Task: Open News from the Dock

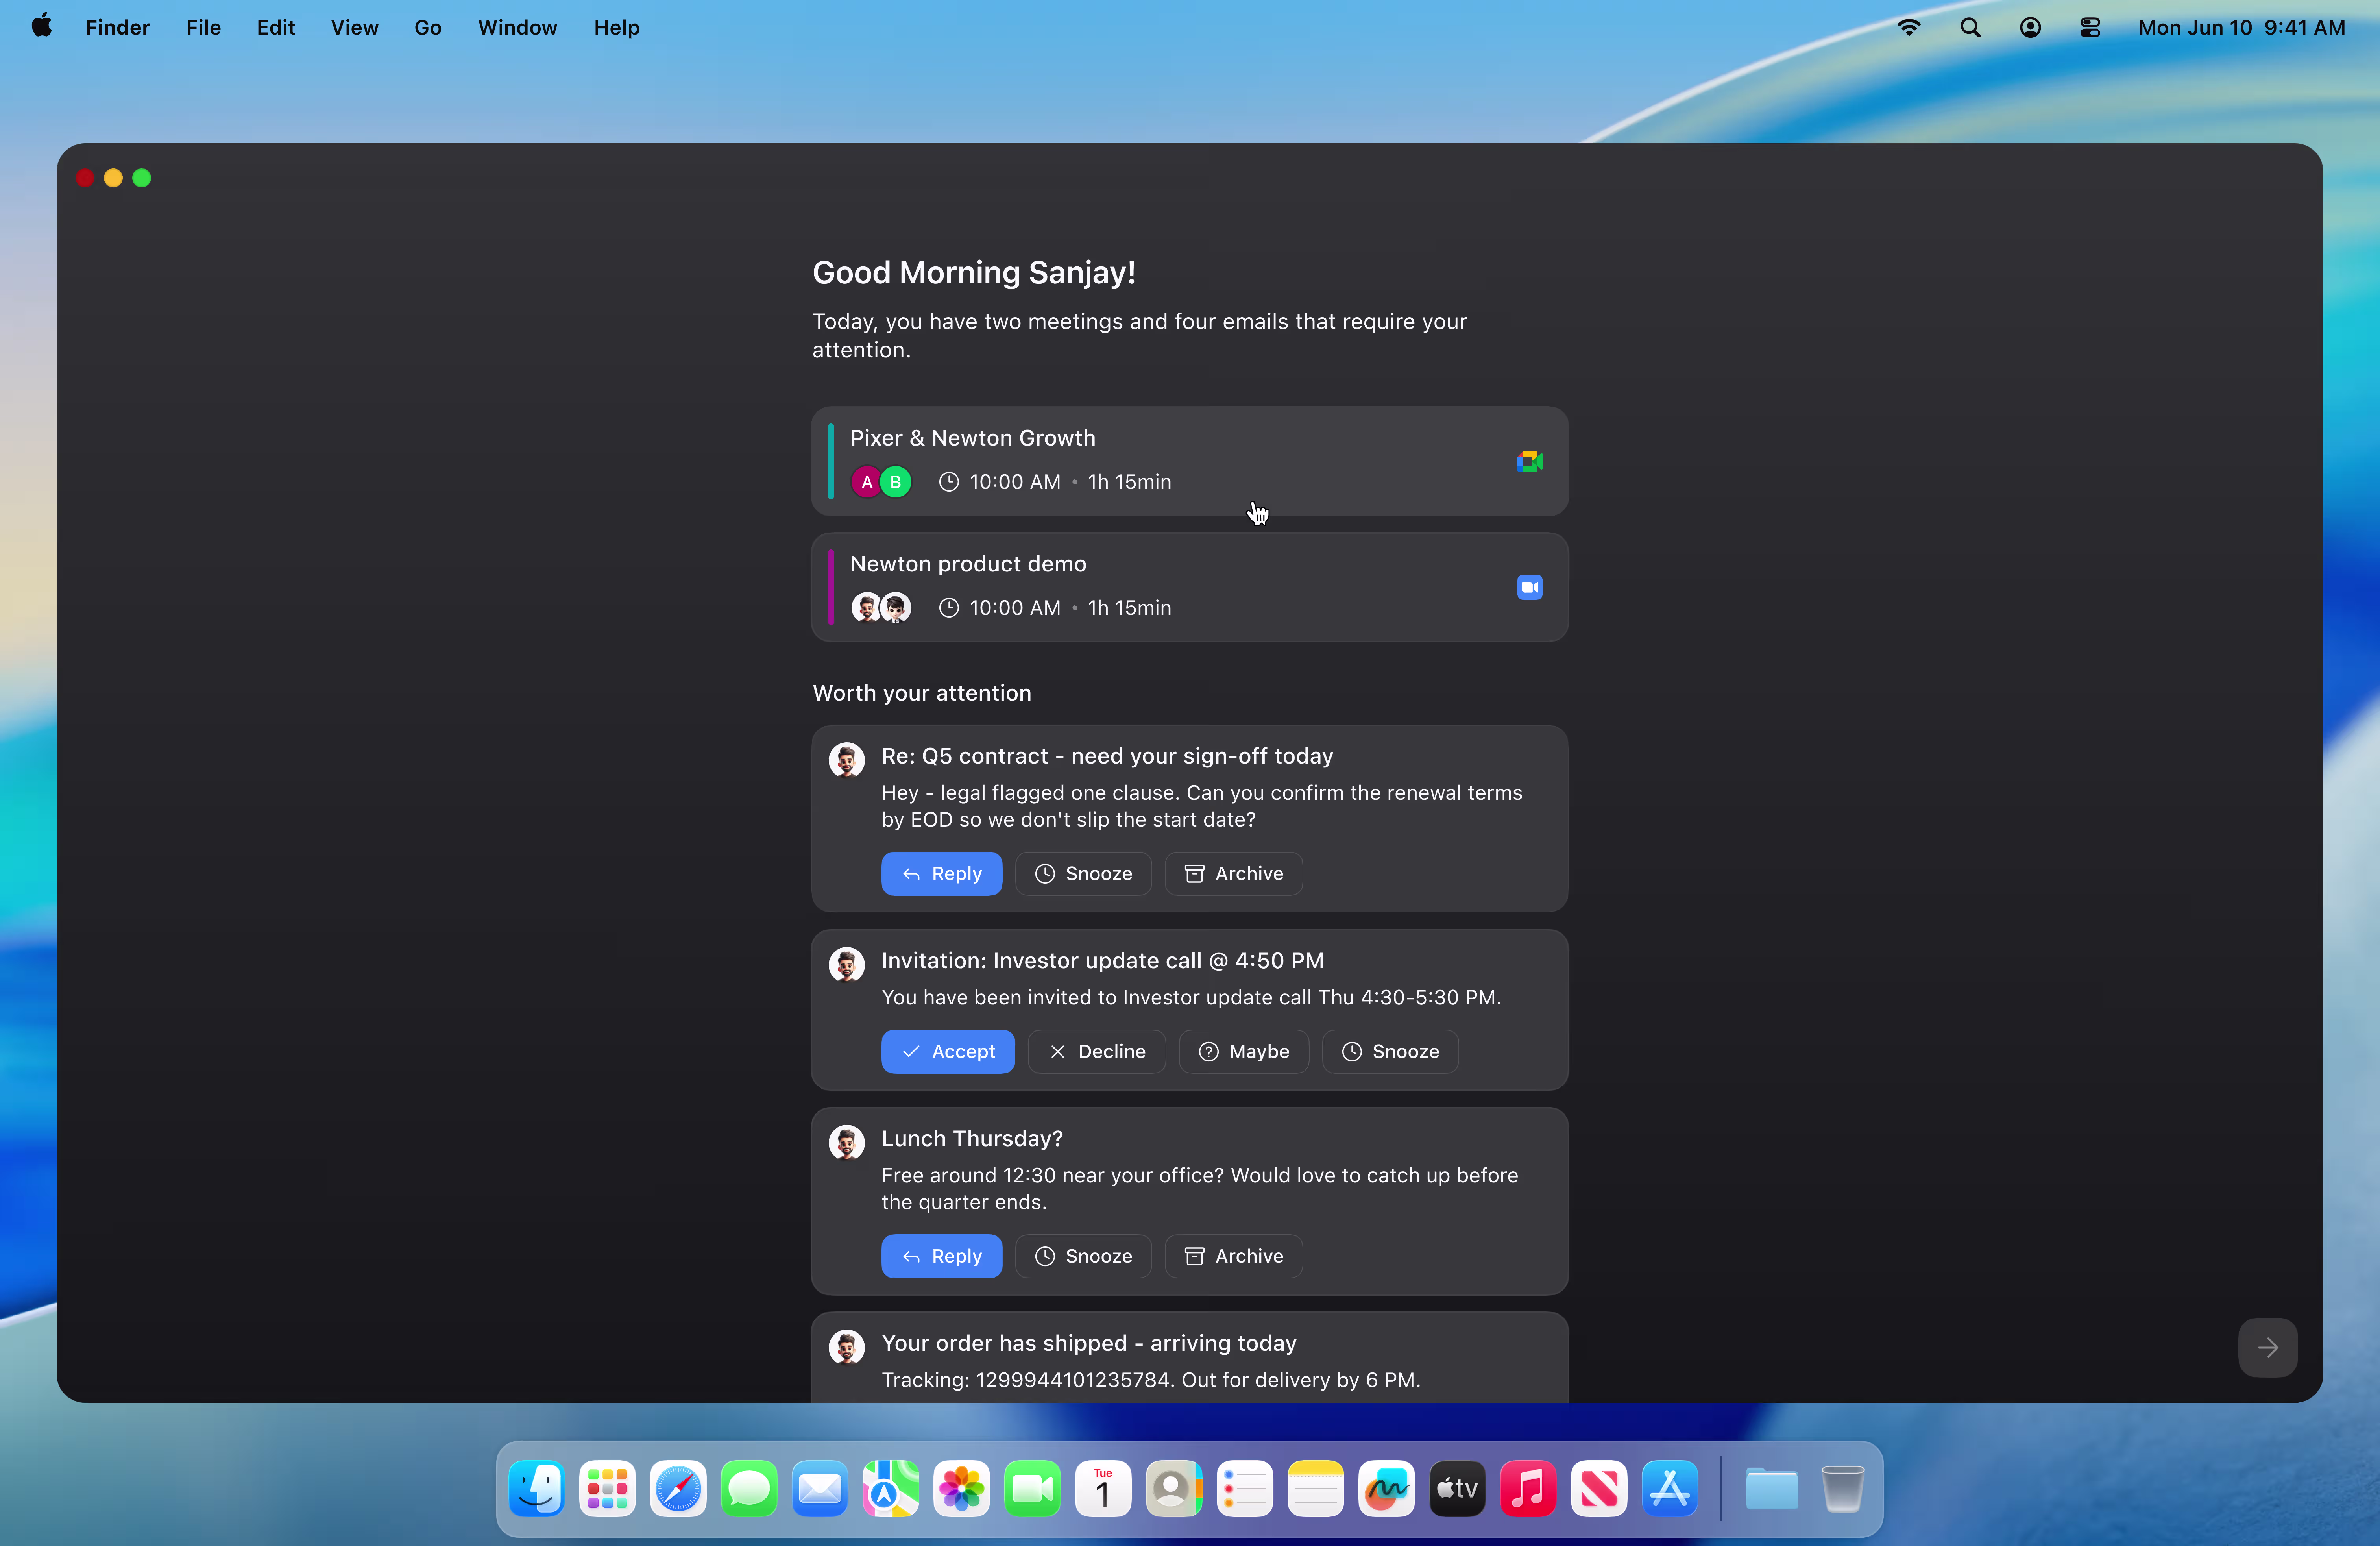Action: pos(1599,1489)
